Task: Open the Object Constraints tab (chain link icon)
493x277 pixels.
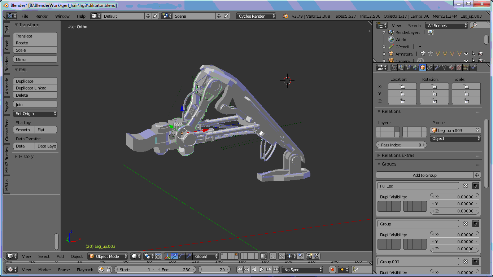Action: (430, 67)
